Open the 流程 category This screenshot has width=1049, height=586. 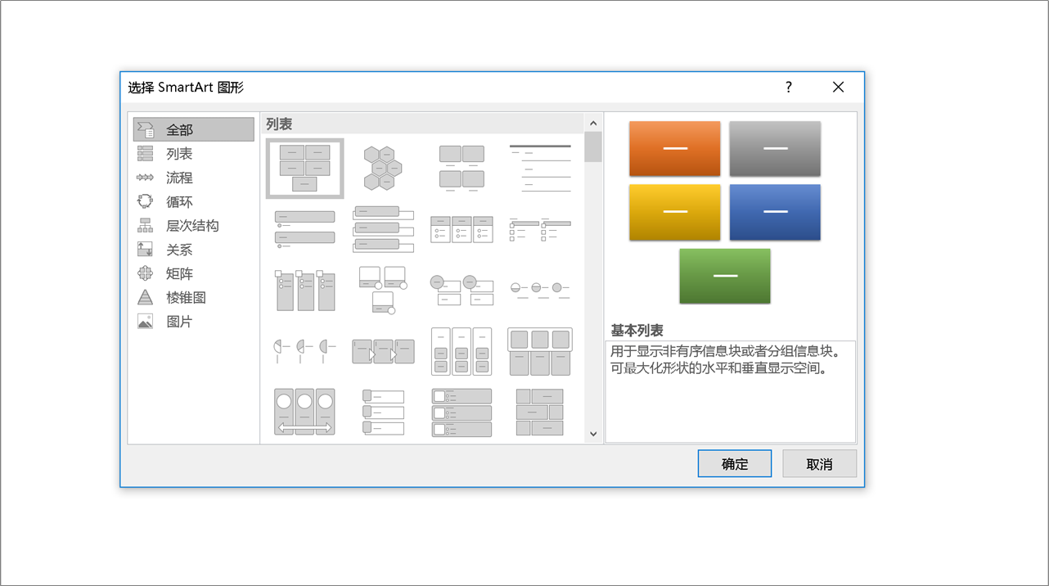193,178
